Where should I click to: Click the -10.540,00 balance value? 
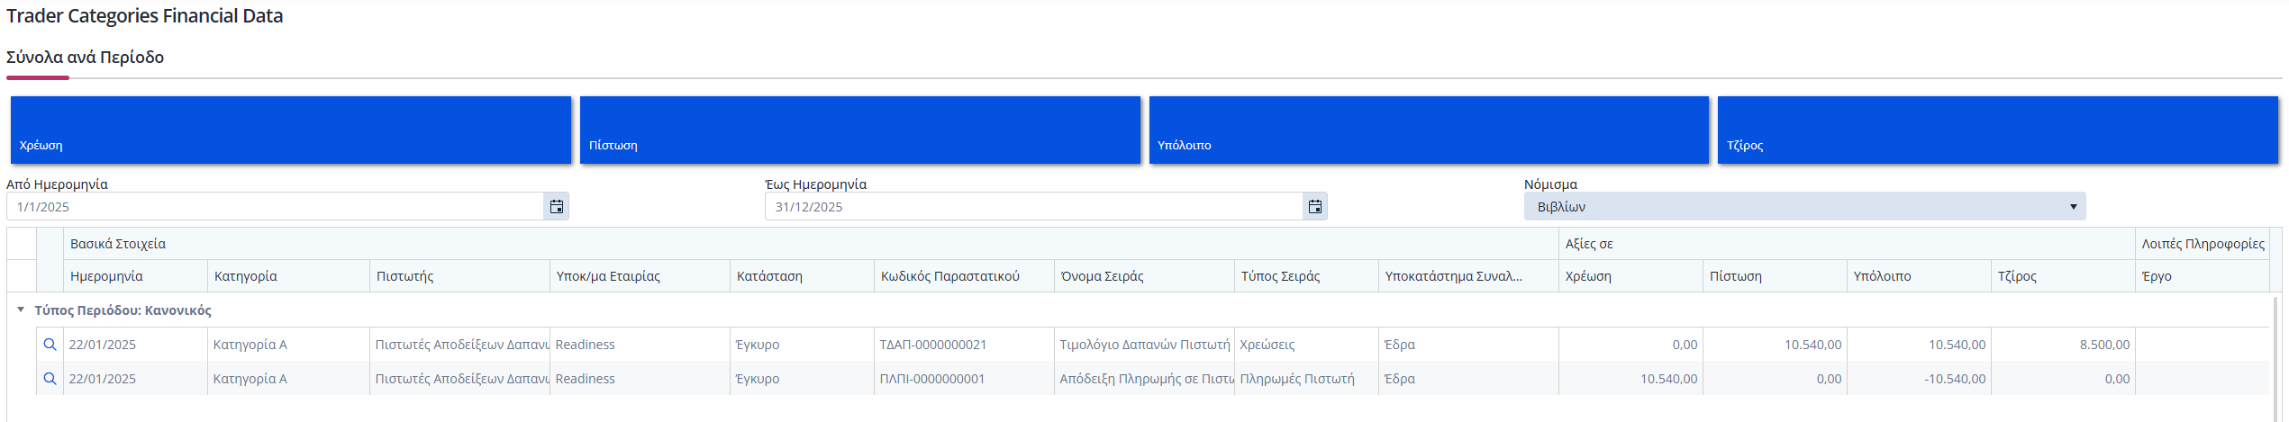coord(1955,379)
